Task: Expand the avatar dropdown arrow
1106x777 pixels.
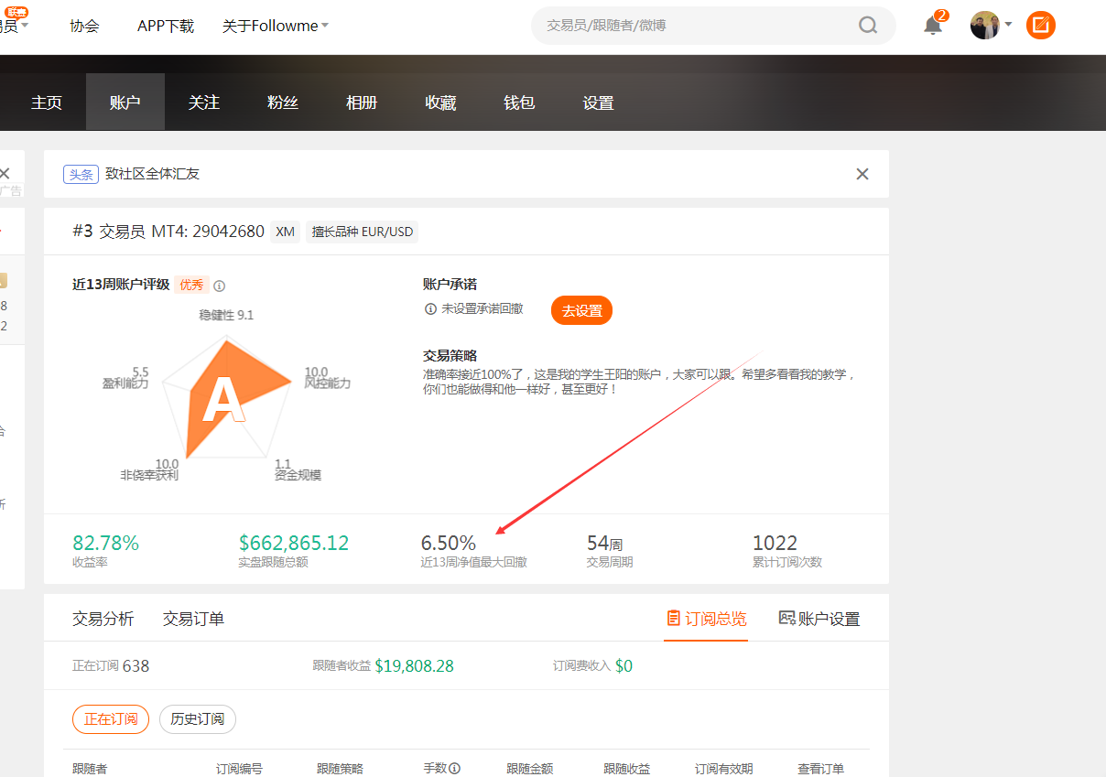Action: coord(1008,25)
